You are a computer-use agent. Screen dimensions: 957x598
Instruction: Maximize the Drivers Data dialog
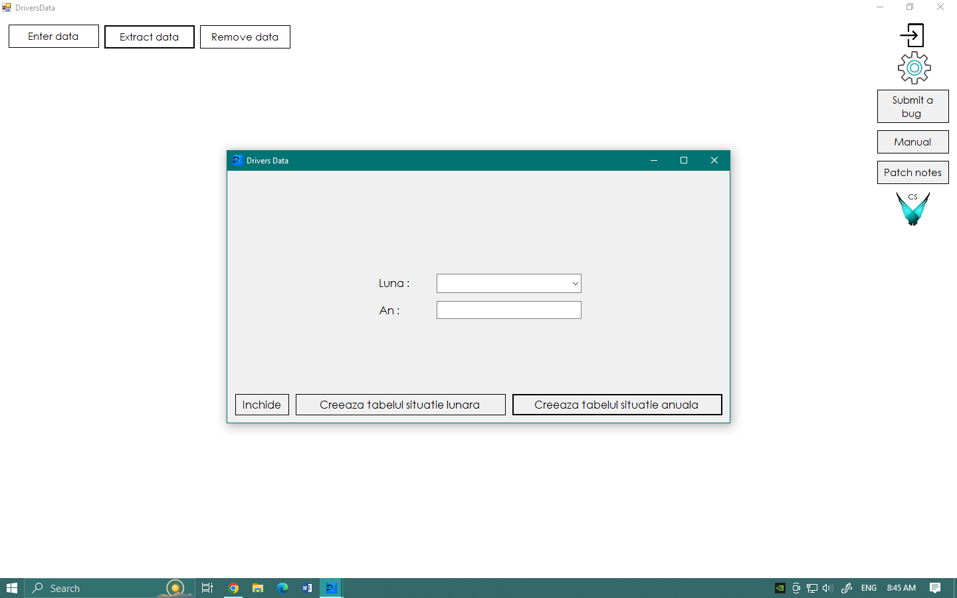(x=684, y=160)
